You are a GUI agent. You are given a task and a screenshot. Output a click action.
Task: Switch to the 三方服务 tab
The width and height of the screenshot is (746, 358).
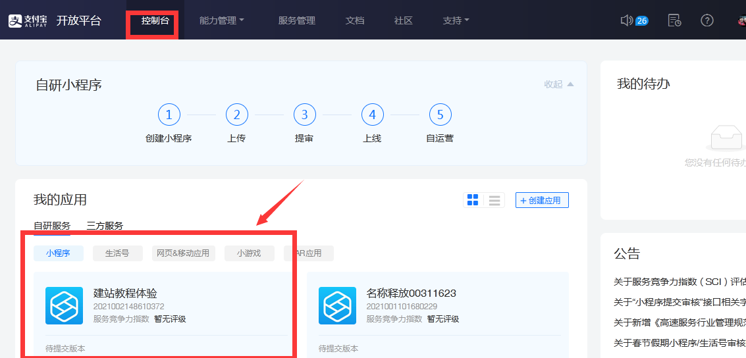coord(105,226)
